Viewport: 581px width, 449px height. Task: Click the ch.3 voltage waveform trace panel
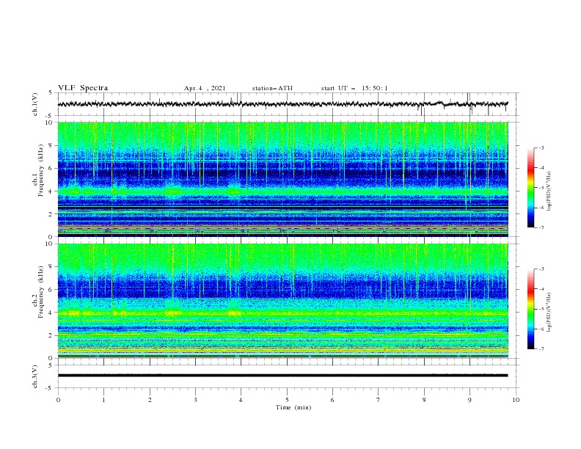click(x=288, y=376)
